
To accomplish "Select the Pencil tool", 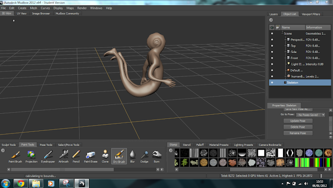I will 76,156.
